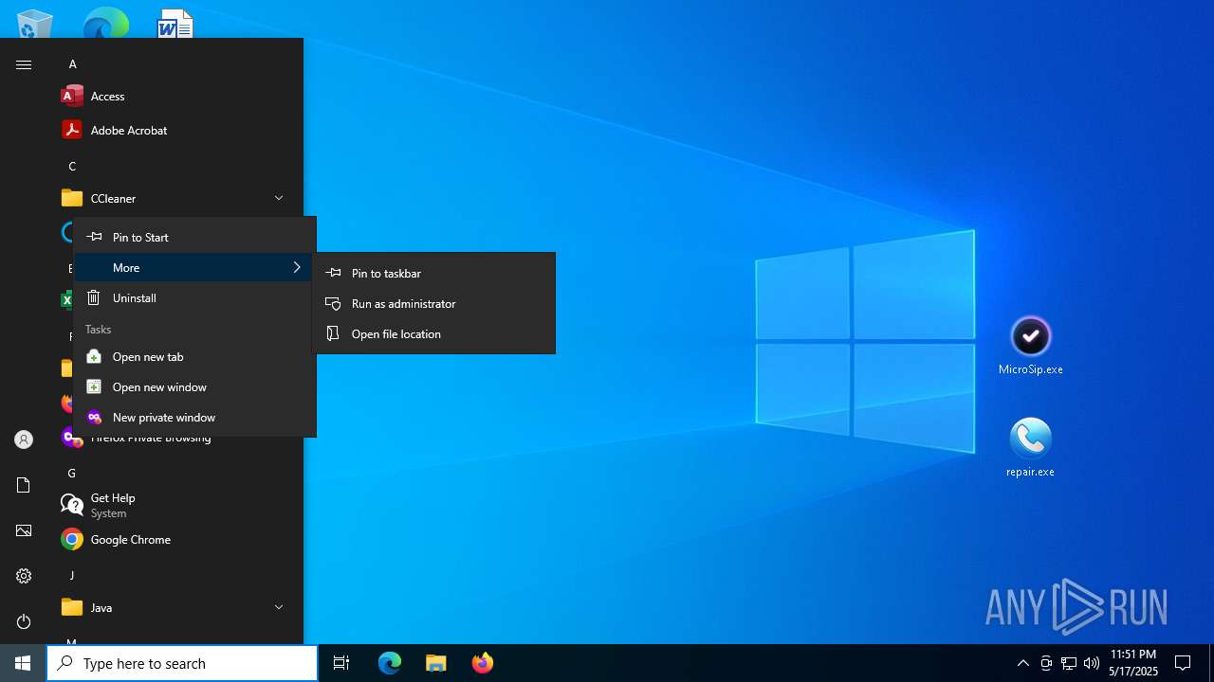
Task: Click the More submenu arrow
Action: click(297, 267)
